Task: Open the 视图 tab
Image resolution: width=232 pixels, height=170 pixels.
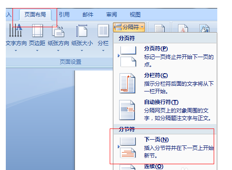Action: [x=135, y=15]
